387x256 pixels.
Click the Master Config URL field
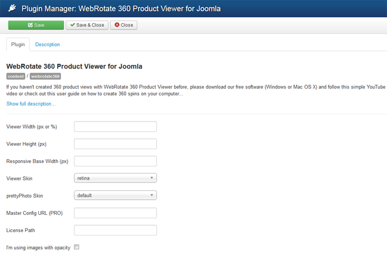[x=115, y=213]
